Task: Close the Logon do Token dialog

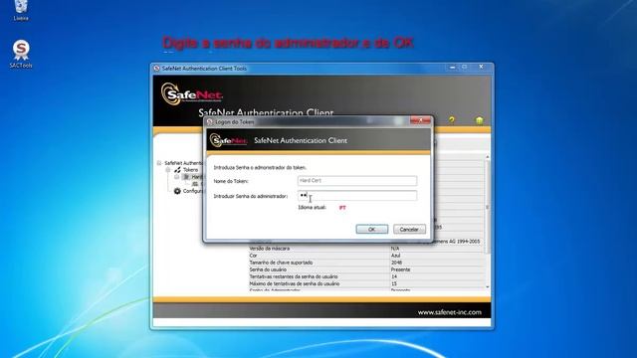Action: [420, 120]
